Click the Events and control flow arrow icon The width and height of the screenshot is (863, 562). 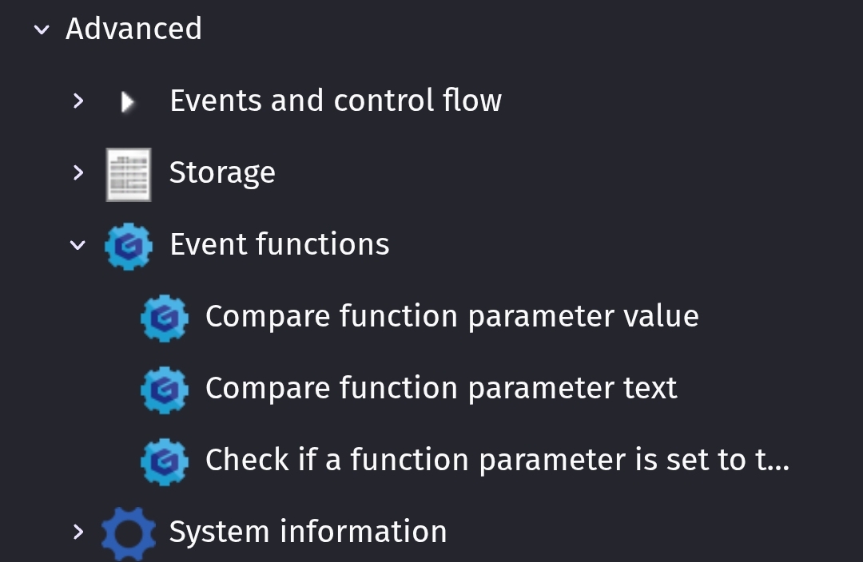coord(128,101)
